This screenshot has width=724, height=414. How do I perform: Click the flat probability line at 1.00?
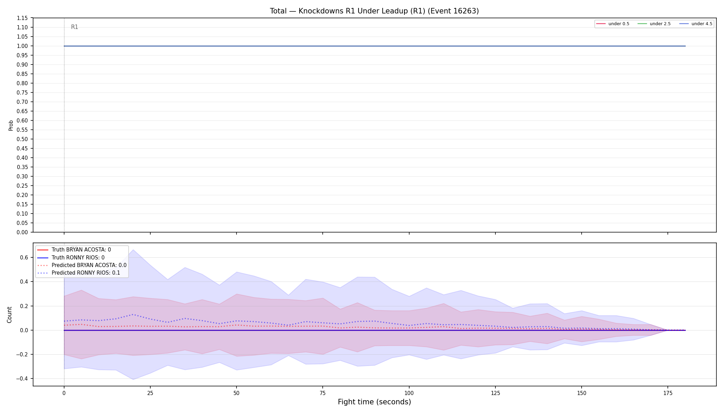375,46
